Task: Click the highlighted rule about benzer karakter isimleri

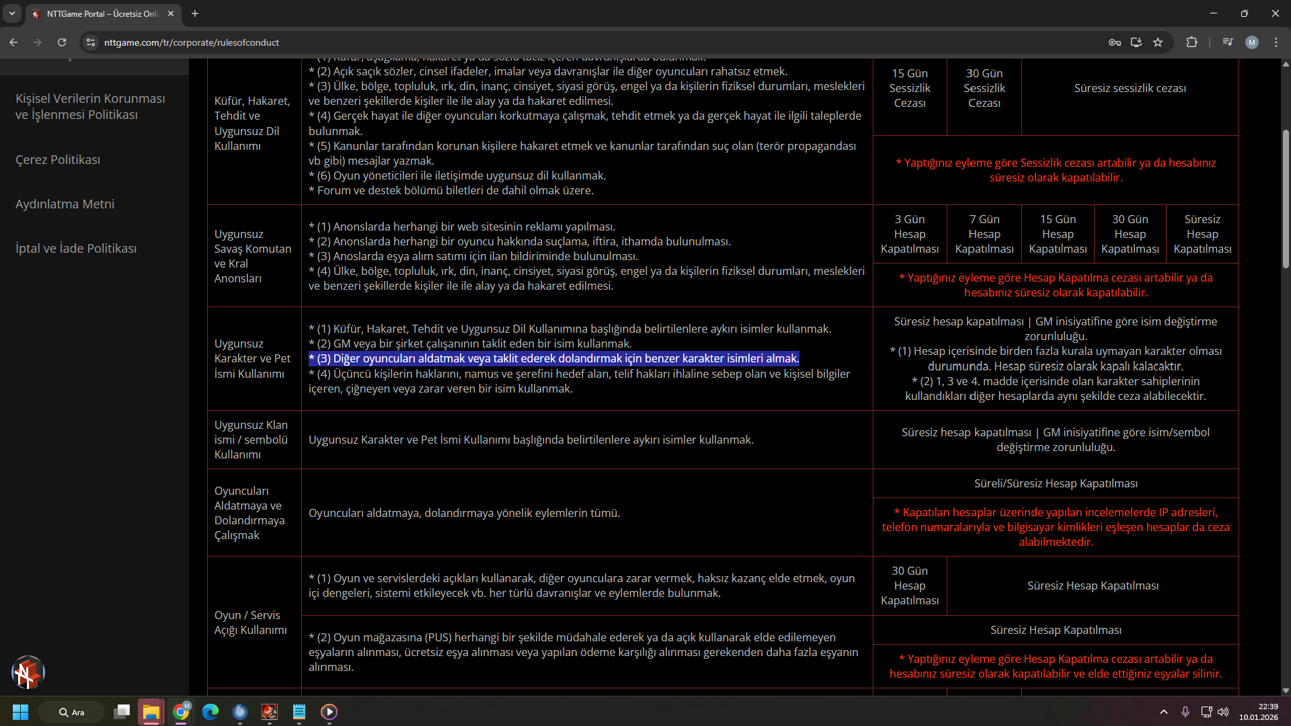Action: pos(554,358)
